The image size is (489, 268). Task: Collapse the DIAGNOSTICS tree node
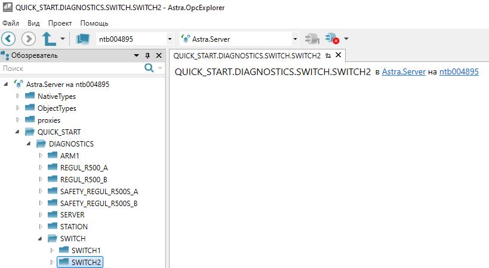29,144
